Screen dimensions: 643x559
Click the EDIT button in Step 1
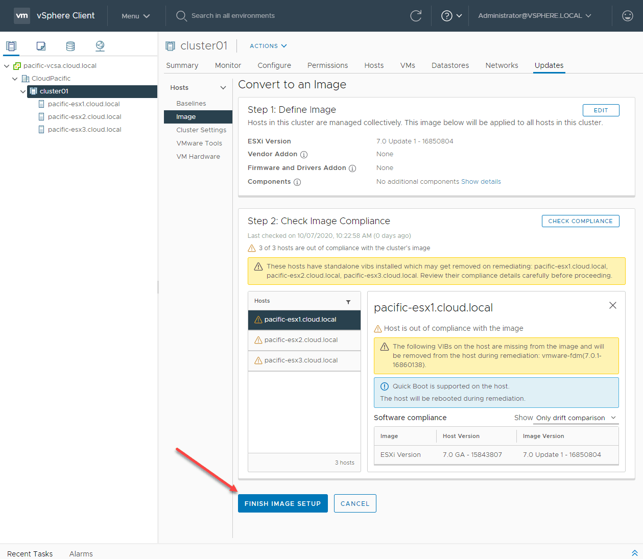[x=601, y=110]
